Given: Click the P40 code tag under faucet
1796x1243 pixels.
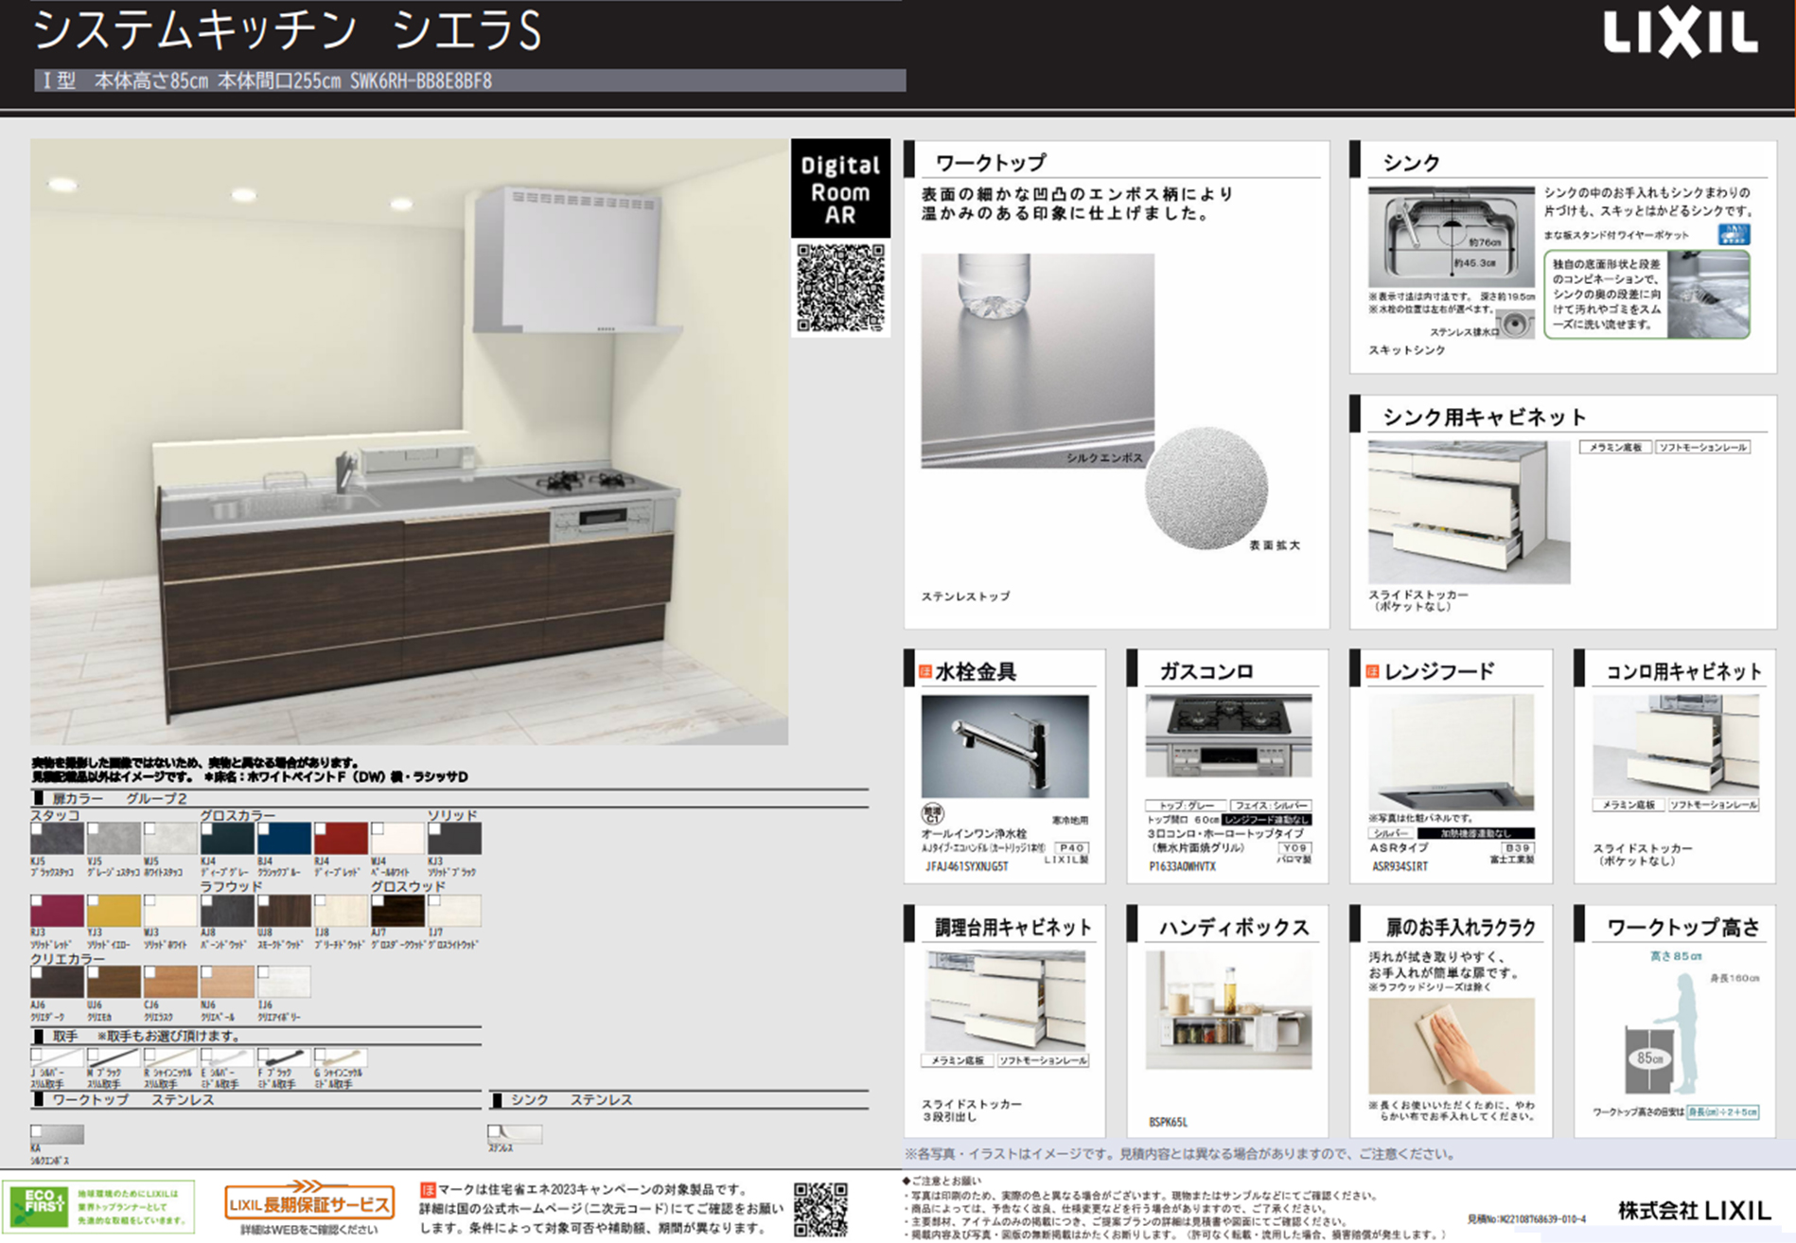Looking at the screenshot, I should 1071,847.
